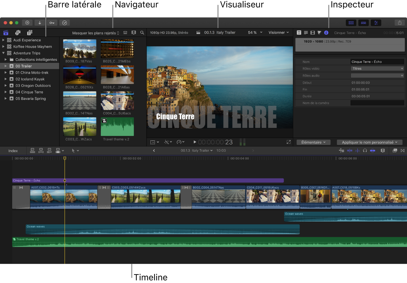Select the Travel theme v.2 audio clip thumbnail
The image size is (407, 283).
(x=117, y=127)
